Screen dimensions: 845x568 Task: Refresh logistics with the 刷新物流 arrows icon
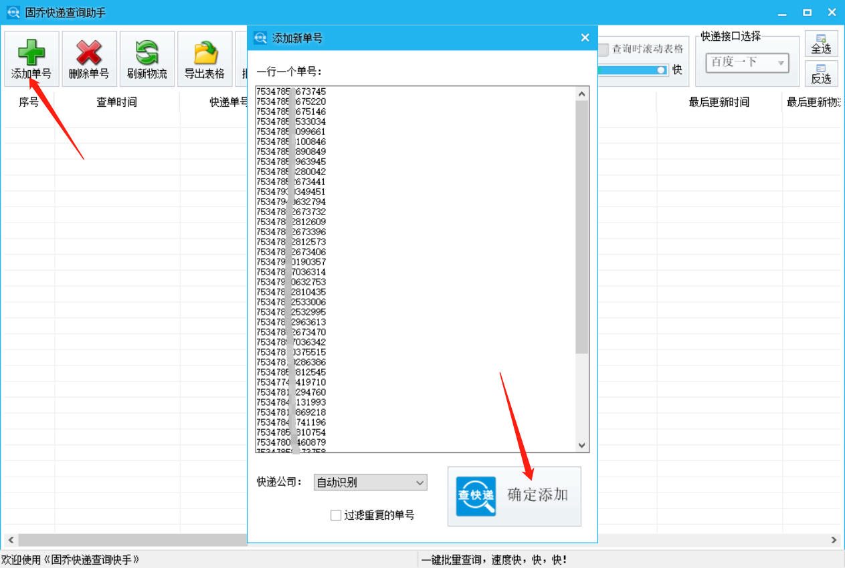(x=147, y=52)
